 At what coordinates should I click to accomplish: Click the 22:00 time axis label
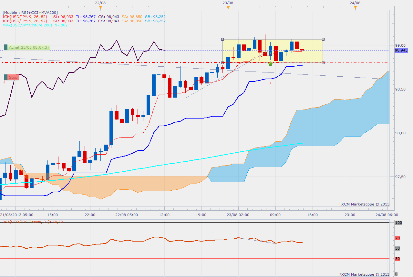click(x=90, y=215)
